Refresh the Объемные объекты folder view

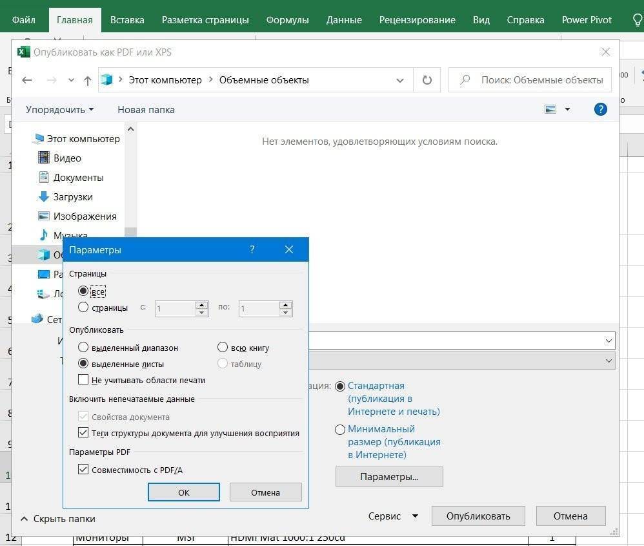point(427,79)
